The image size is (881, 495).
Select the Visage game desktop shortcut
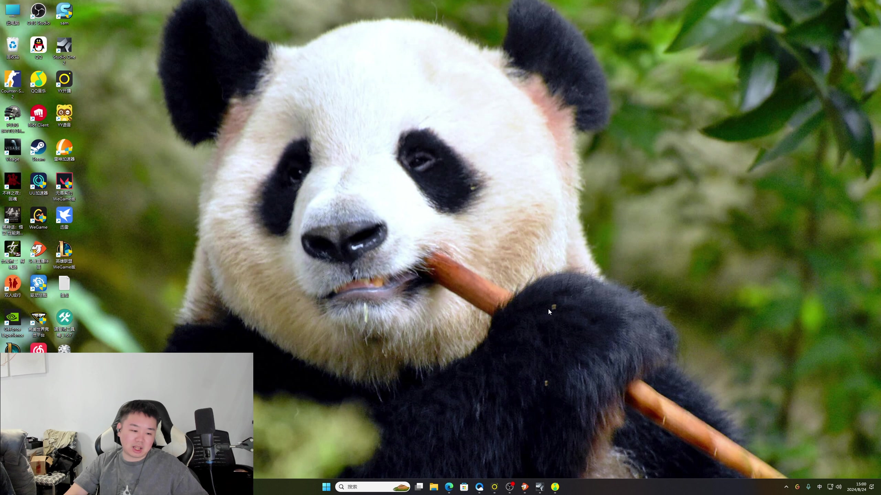[x=13, y=150]
